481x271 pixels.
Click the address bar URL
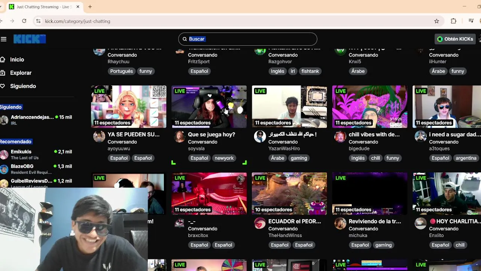click(77, 21)
